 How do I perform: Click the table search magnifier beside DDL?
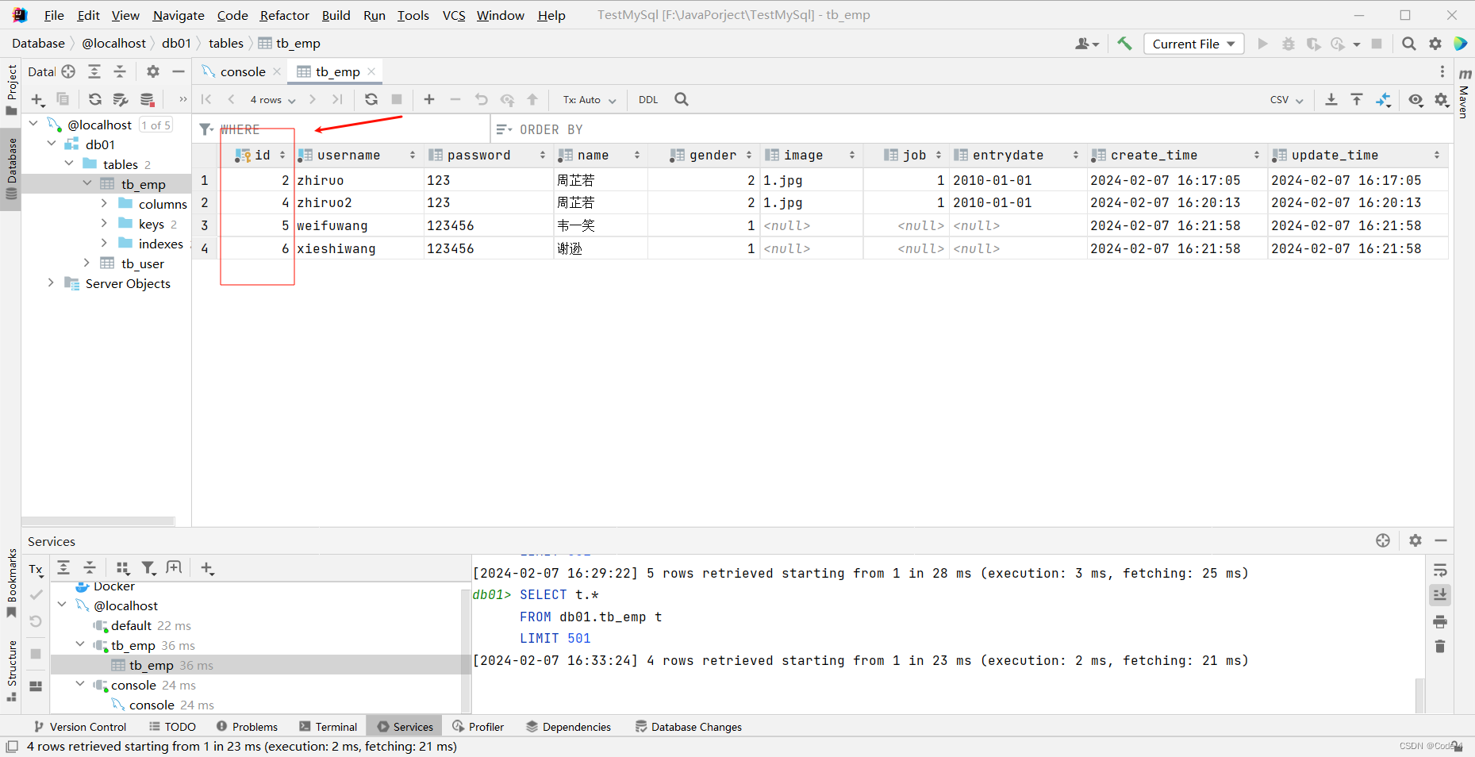click(682, 99)
